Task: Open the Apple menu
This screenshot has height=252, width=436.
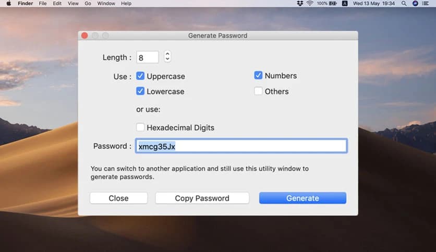Action: [9, 3]
